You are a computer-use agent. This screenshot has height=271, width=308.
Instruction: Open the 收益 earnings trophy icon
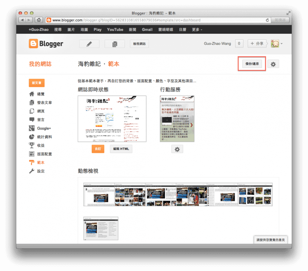pyautogui.click(x=32, y=145)
